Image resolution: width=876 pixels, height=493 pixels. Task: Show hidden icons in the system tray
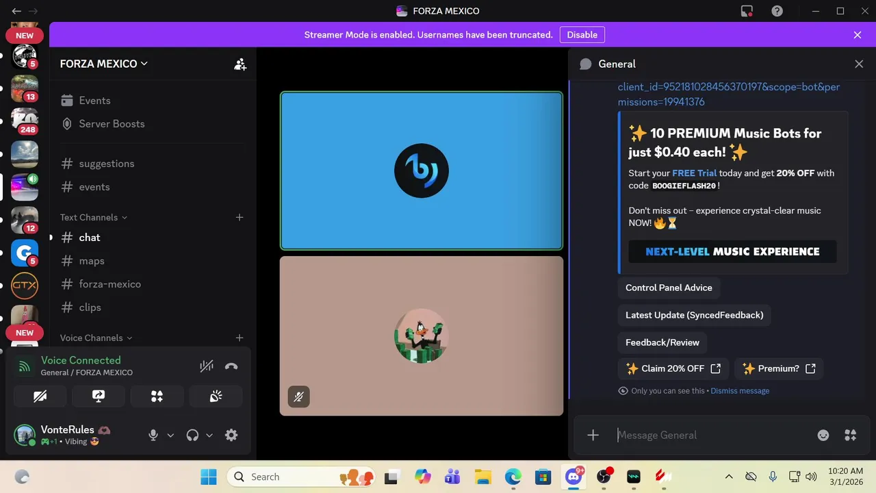(x=729, y=477)
